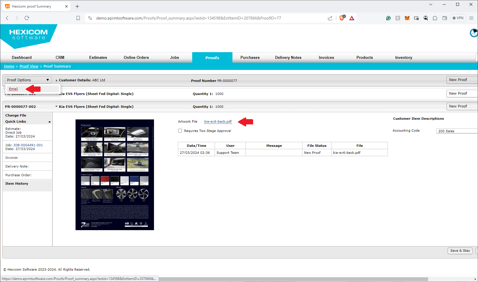View site information icon in address bar

(90, 18)
